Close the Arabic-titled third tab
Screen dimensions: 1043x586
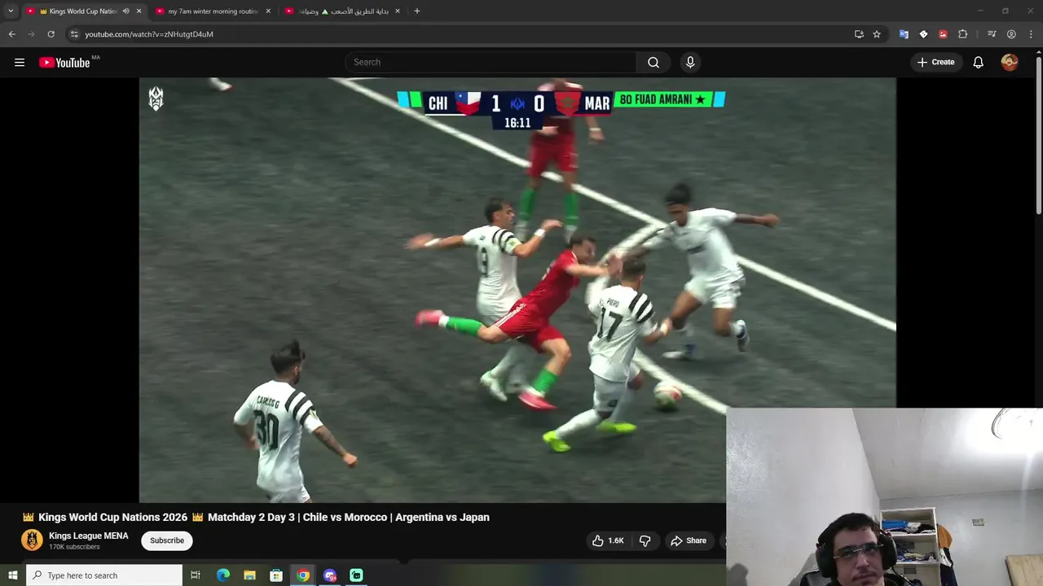(x=398, y=11)
